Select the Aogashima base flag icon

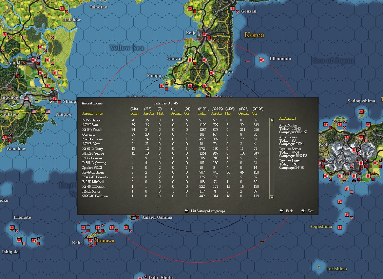(340, 227)
